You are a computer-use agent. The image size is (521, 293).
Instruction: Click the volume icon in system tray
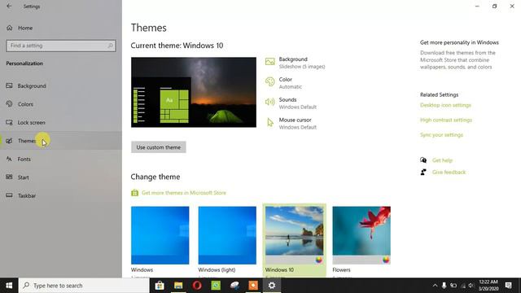(x=471, y=286)
